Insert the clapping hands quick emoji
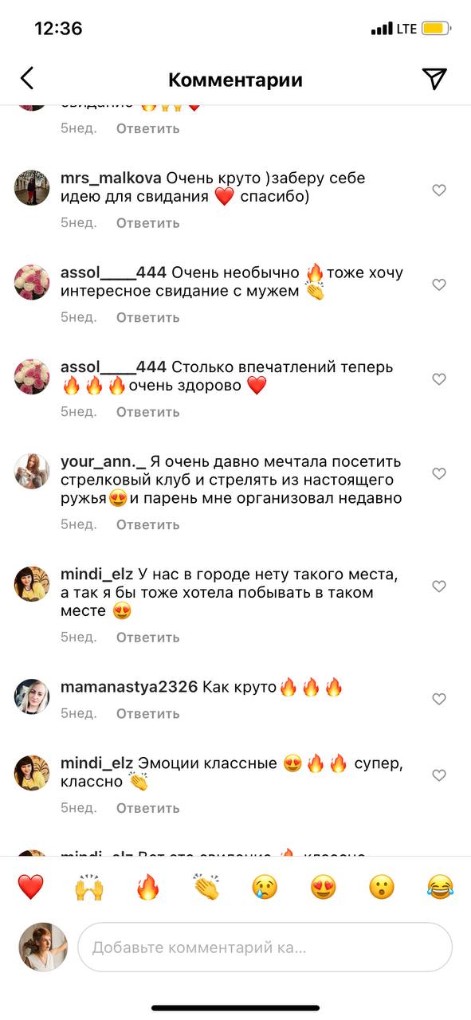Screen dimensions: 471x1020 point(206,886)
